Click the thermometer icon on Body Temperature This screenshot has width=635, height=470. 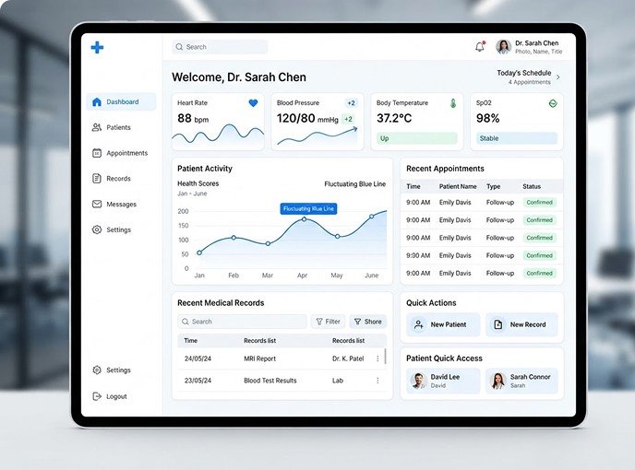click(x=453, y=103)
